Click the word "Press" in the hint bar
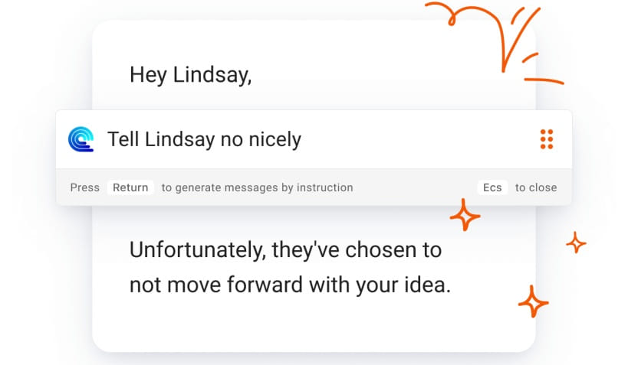This screenshot has width=628, height=365. click(x=85, y=187)
